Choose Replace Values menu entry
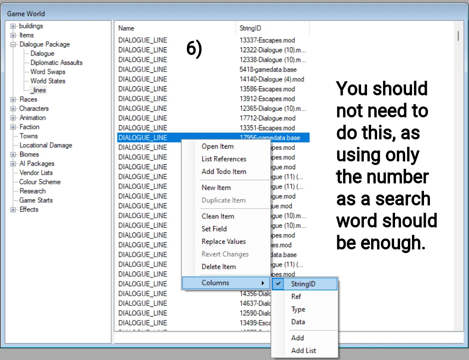469x360 pixels. coord(226,242)
